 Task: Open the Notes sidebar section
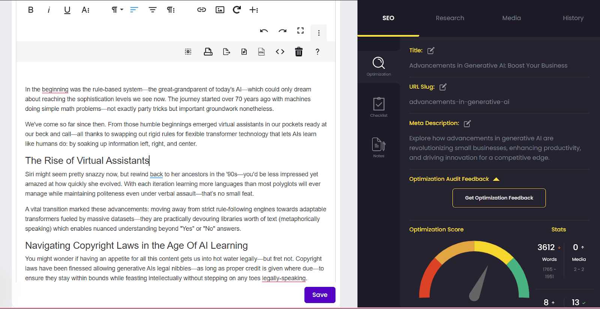point(379,148)
